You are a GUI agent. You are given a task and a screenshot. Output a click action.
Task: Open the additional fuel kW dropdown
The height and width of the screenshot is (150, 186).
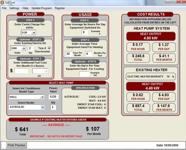tap(46, 71)
